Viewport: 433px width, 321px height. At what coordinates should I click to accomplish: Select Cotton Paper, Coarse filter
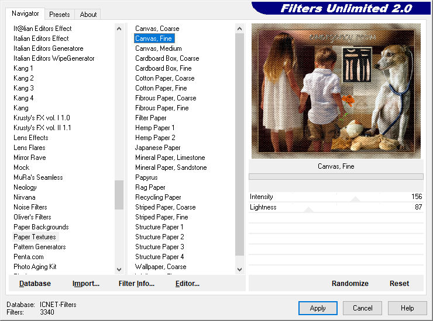tap(165, 78)
